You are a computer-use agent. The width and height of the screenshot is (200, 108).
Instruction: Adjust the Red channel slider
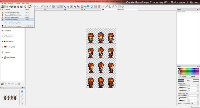[x=183, y=85]
